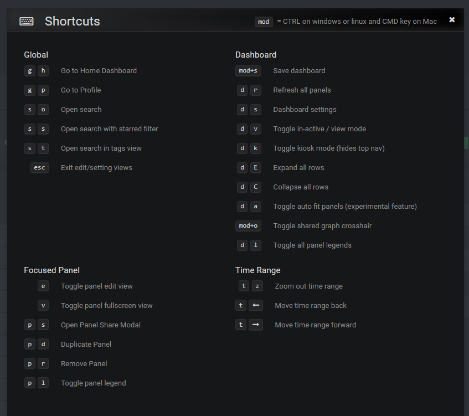Click the right arrow key icon
Image resolution: width=469 pixels, height=416 pixels.
point(255,325)
